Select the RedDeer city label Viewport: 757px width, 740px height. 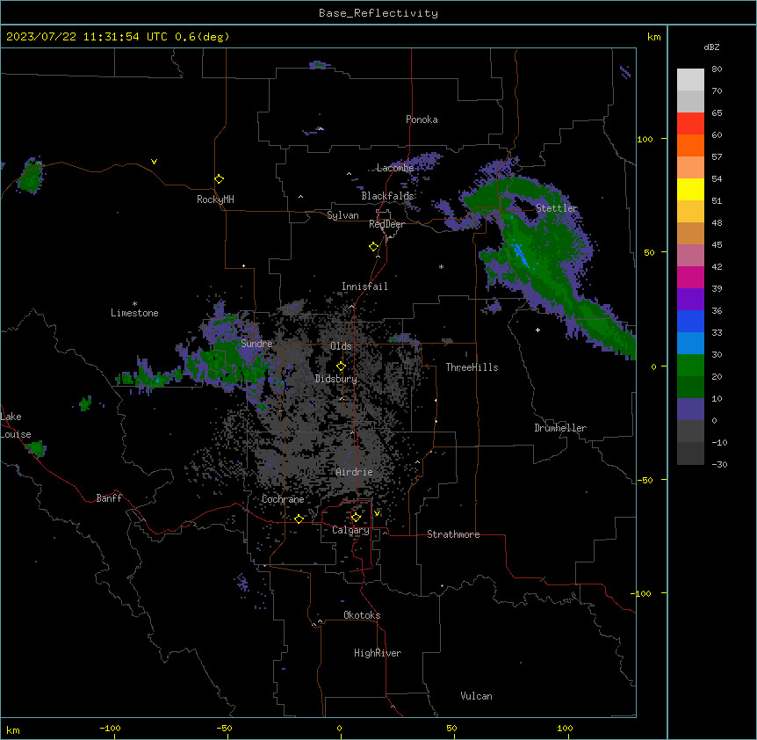coord(386,224)
